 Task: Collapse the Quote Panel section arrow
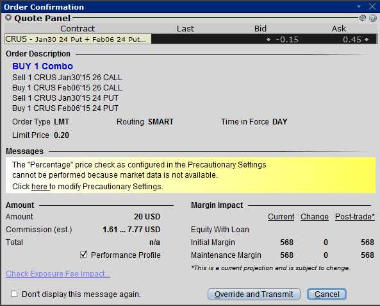8,18
